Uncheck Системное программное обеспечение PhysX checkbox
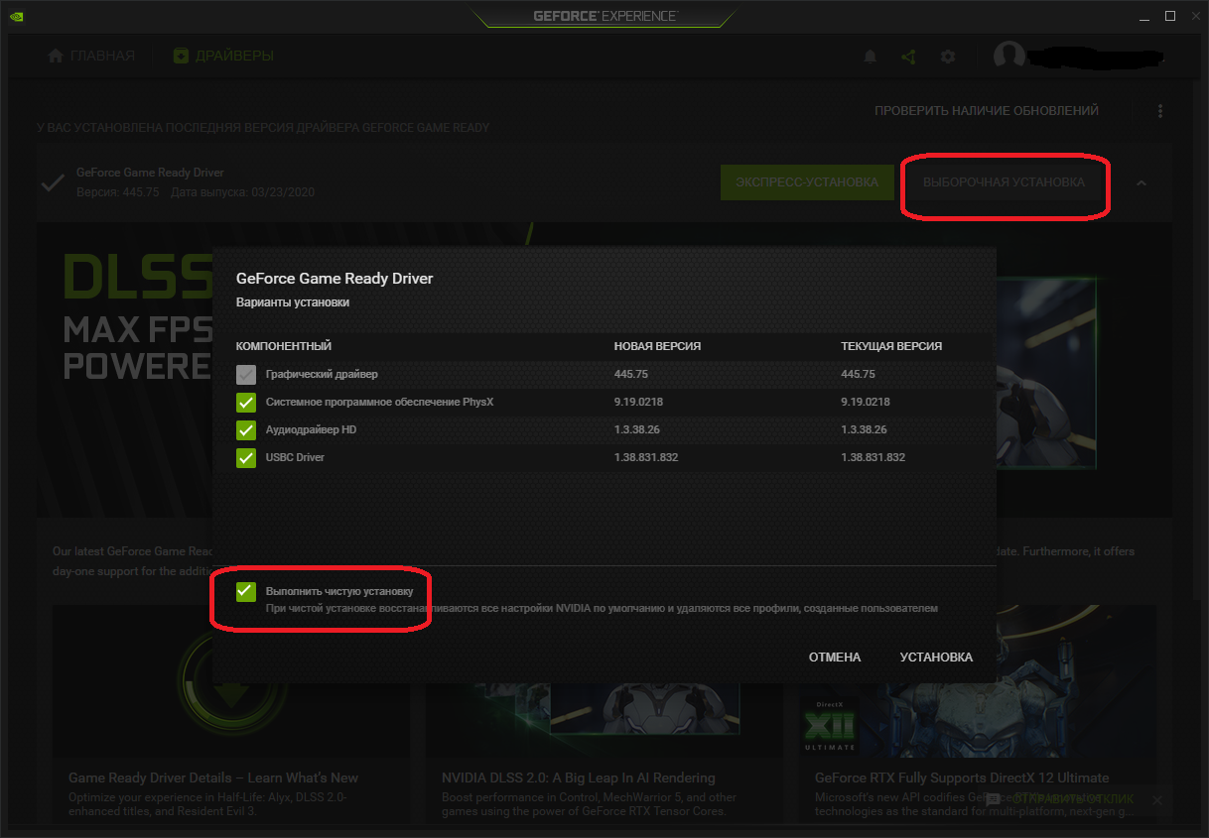The height and width of the screenshot is (838, 1209). click(246, 402)
